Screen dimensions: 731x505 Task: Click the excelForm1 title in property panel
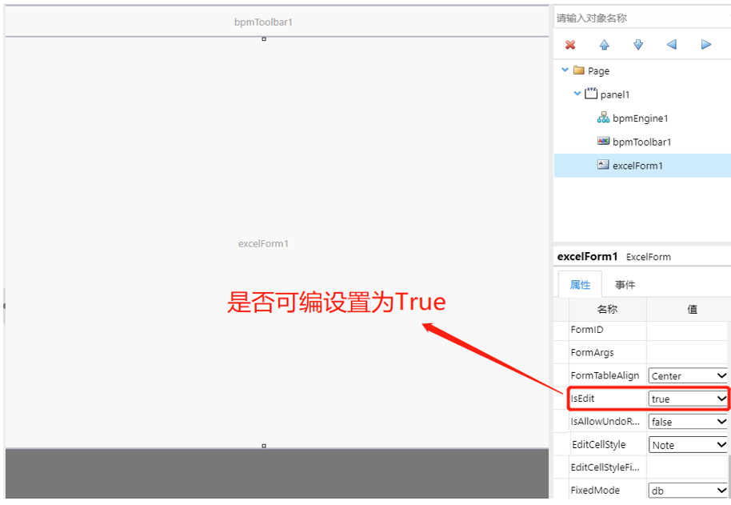[x=587, y=256]
